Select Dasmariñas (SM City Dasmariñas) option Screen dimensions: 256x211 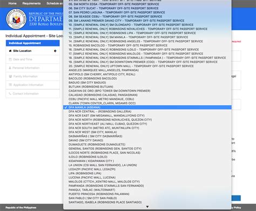[x=147, y=136]
